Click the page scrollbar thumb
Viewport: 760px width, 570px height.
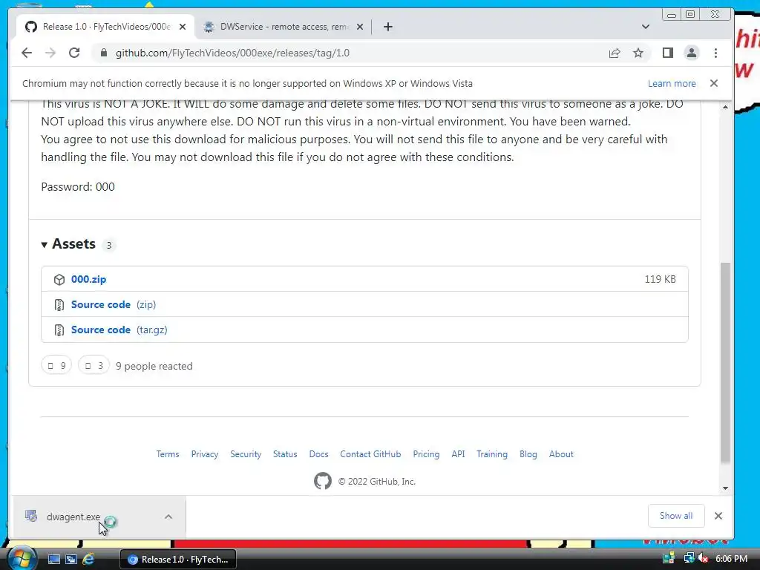725,362
